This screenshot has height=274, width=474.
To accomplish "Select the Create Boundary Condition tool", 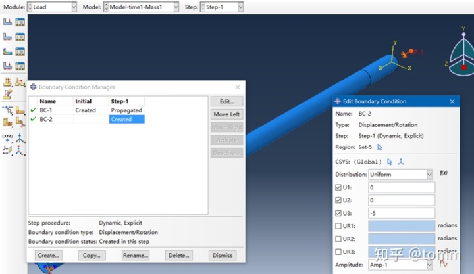I will (7, 37).
